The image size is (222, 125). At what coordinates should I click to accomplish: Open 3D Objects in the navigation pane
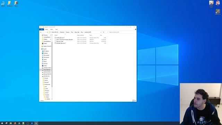[x=45, y=51]
